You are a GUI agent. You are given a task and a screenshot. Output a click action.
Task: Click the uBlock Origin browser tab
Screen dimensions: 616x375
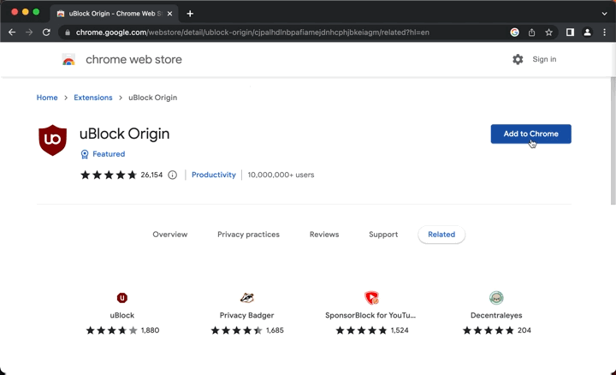114,14
